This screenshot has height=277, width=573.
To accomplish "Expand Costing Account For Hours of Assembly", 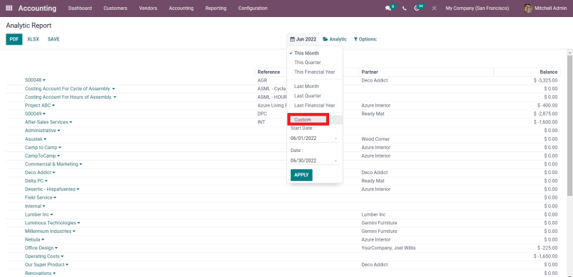I will coord(70,97).
